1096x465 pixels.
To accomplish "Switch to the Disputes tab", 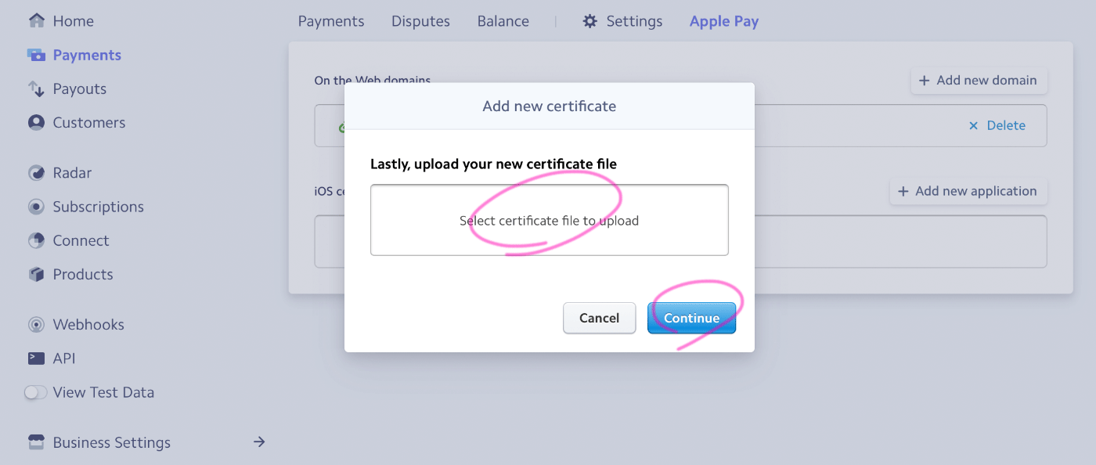I will pyautogui.click(x=420, y=21).
